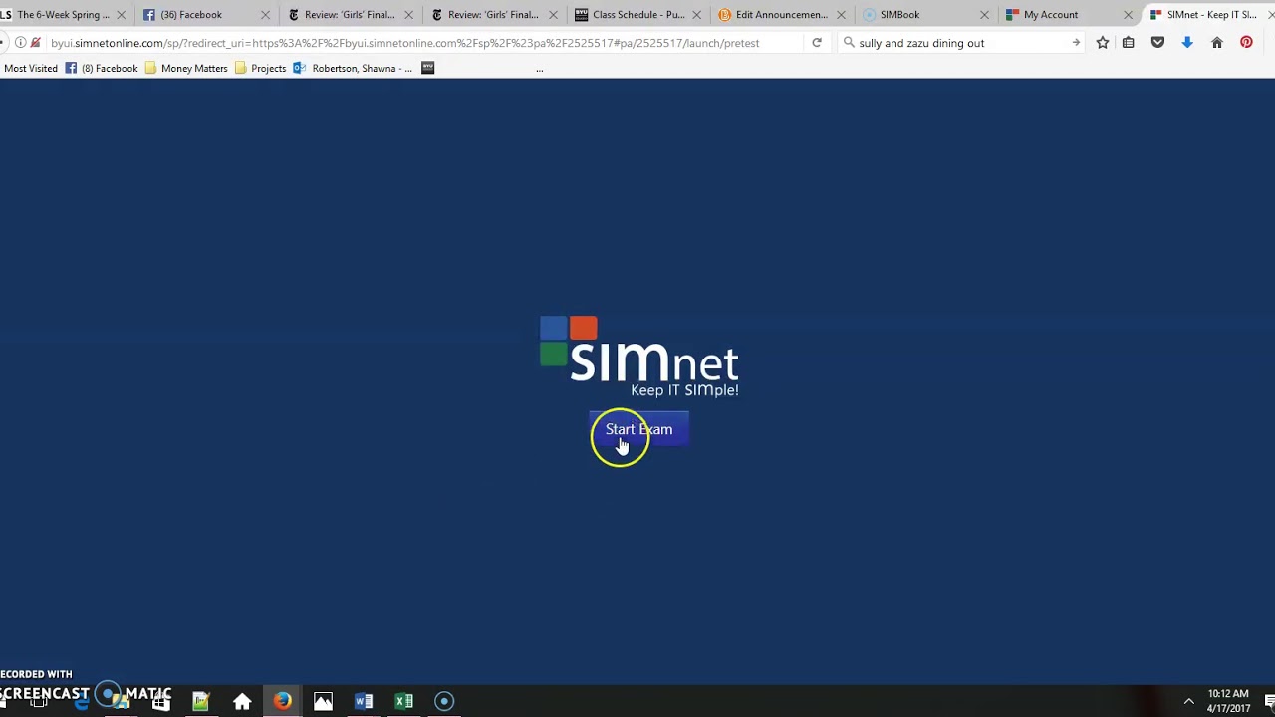Close the SIMBook tab

click(984, 15)
